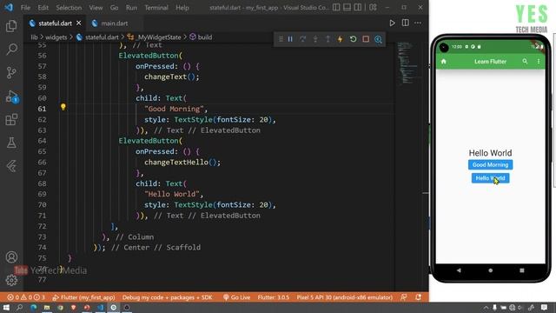Viewport: 556px width, 313px height.
Task: Click Flutter (my_first_app) debug status
Action: pyautogui.click(x=83, y=297)
